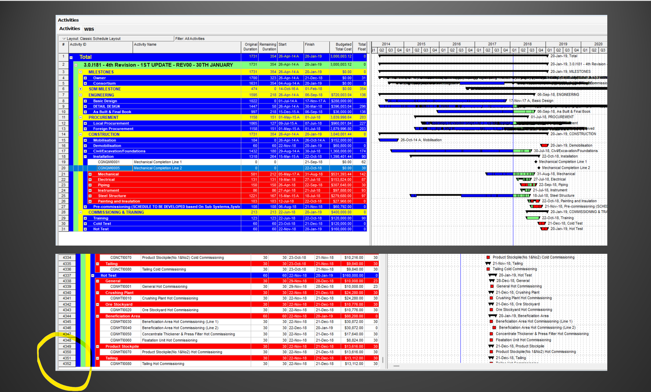Expand the Demobilisation group
Image resolution: width=651 pixels, height=392 pixels.
(x=85, y=146)
